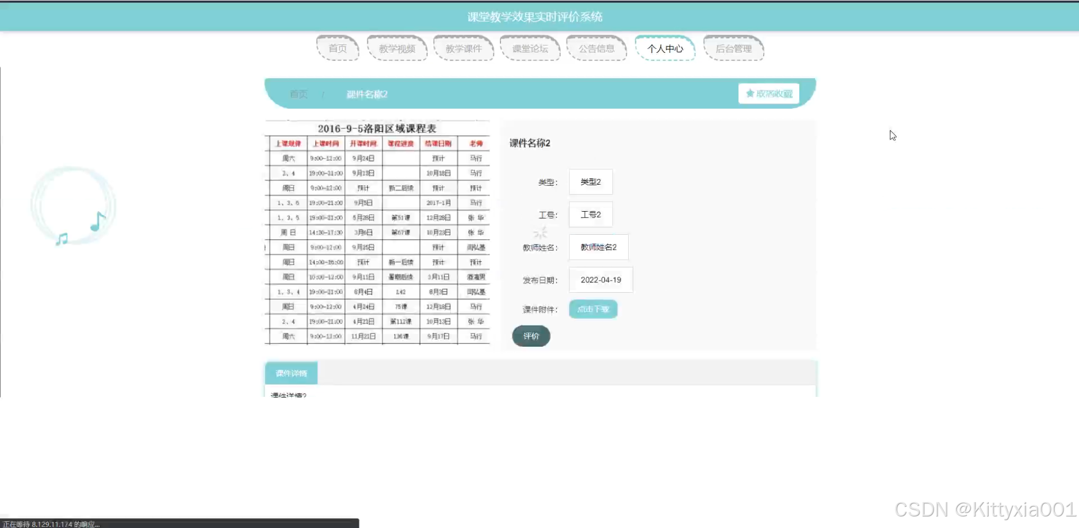Open the 课堂论坛 tab
The image size is (1079, 528).
[x=530, y=48]
